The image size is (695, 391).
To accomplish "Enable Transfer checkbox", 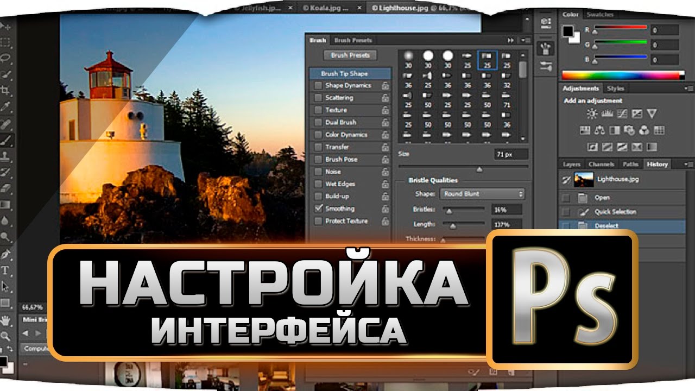I will pos(318,147).
